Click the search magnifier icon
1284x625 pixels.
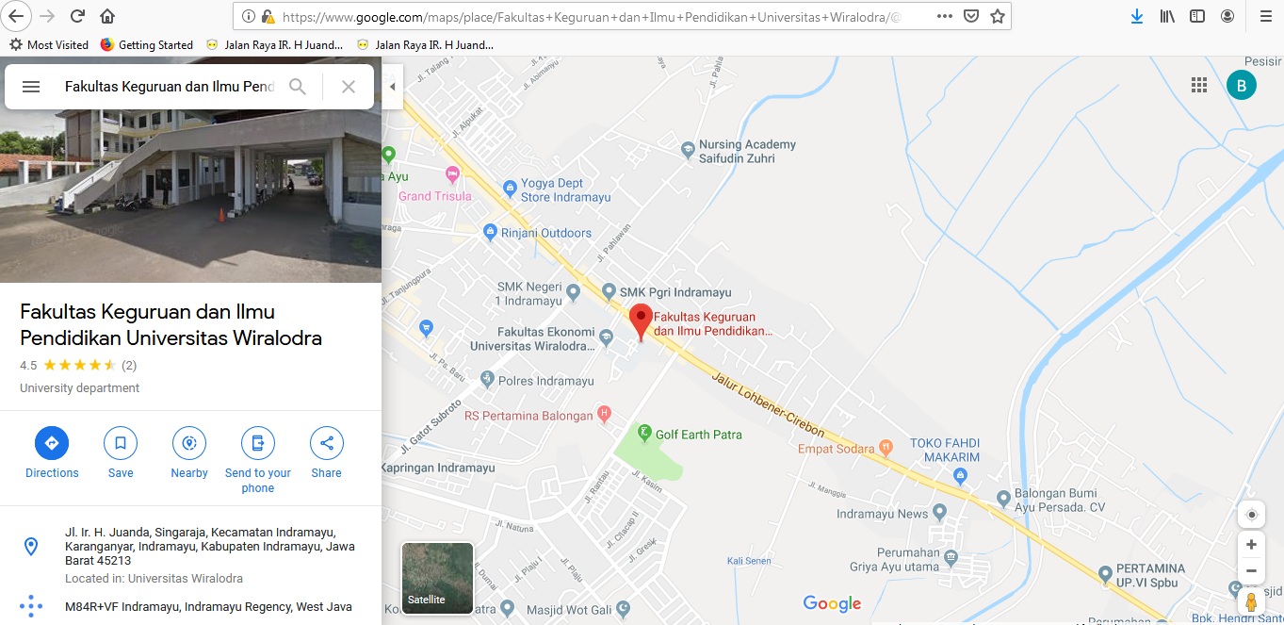(298, 87)
